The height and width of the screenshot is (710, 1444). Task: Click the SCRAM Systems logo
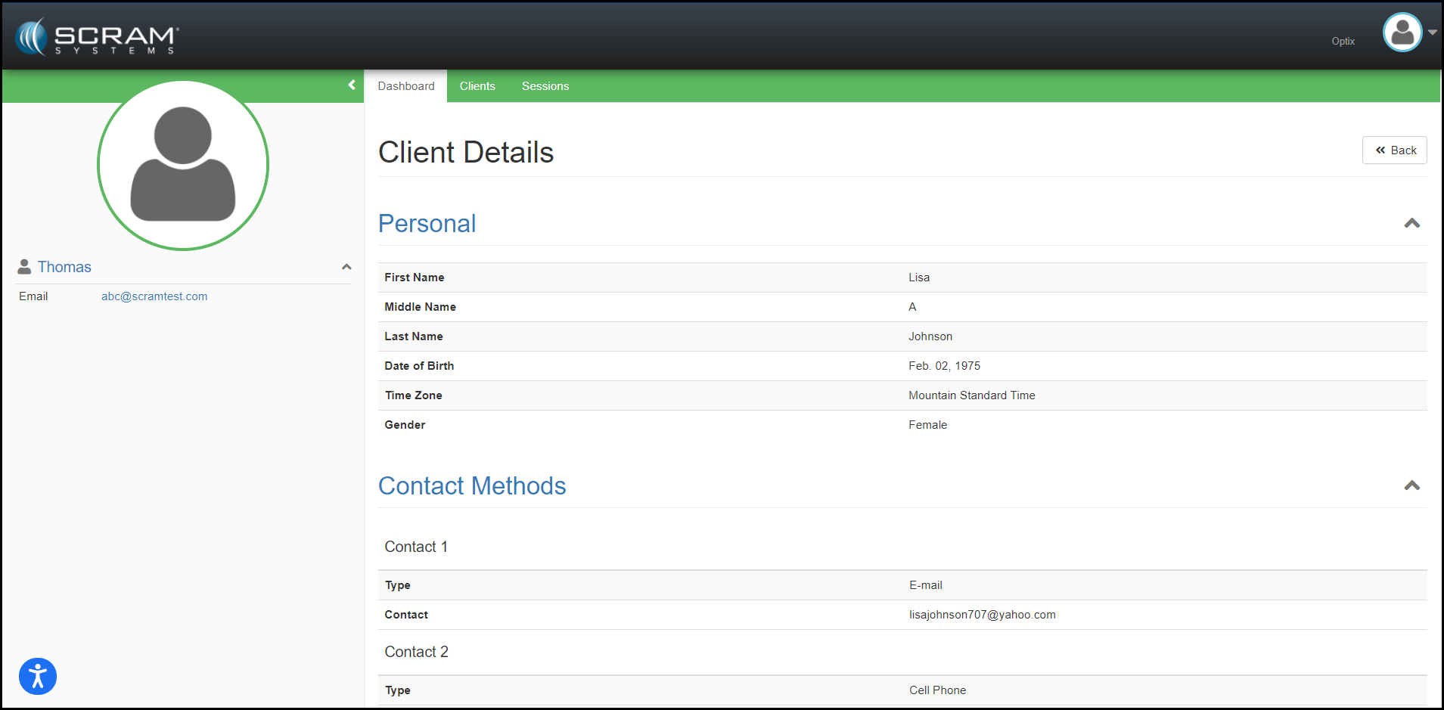pyautogui.click(x=97, y=37)
